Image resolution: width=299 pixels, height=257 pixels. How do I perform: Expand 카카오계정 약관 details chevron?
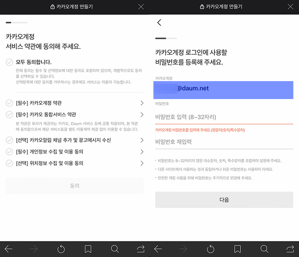tap(142, 103)
